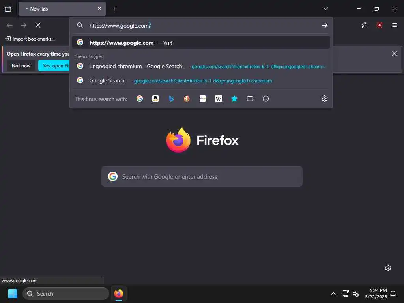The width and height of the screenshot is (404, 303).
Task: Click the Firefox taskbar icon
Action: pyautogui.click(x=119, y=294)
